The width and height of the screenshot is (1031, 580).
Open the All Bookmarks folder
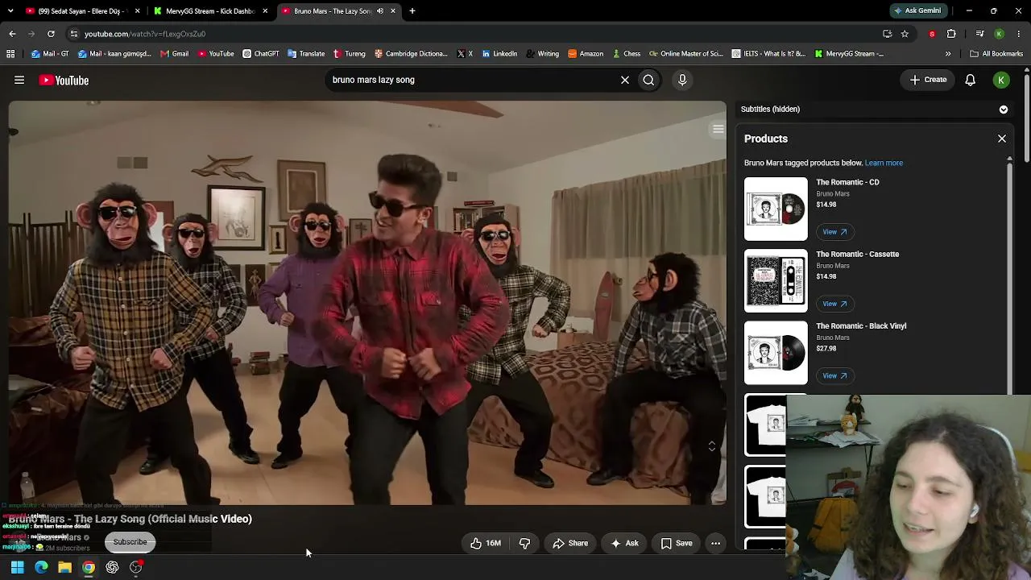click(996, 54)
